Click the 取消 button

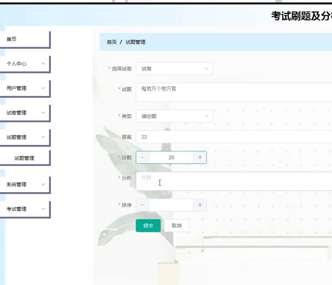[x=176, y=225]
